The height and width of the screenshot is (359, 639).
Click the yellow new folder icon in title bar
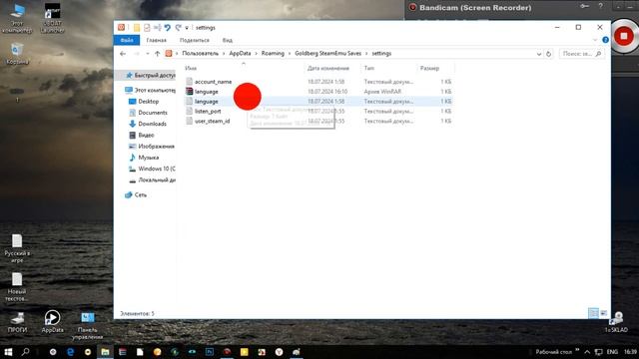tap(137, 28)
